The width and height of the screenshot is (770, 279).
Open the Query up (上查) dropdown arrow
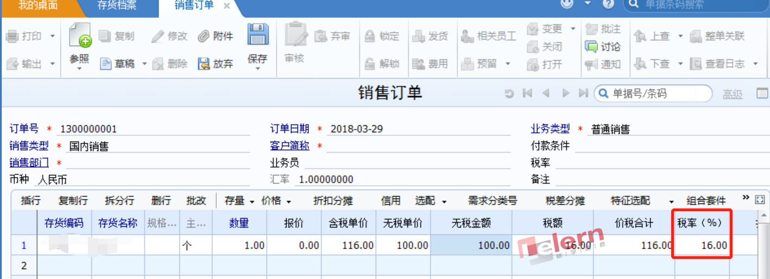(x=680, y=36)
